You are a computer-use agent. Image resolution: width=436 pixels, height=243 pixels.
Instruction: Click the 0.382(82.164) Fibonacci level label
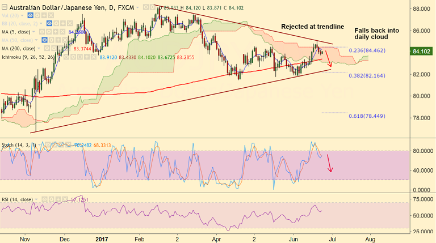click(x=367, y=75)
